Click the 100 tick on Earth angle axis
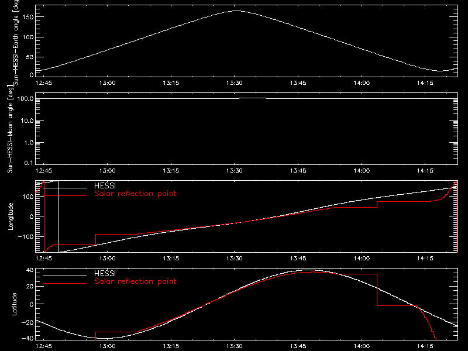Viewport: 468px width, 351px height. [27, 37]
